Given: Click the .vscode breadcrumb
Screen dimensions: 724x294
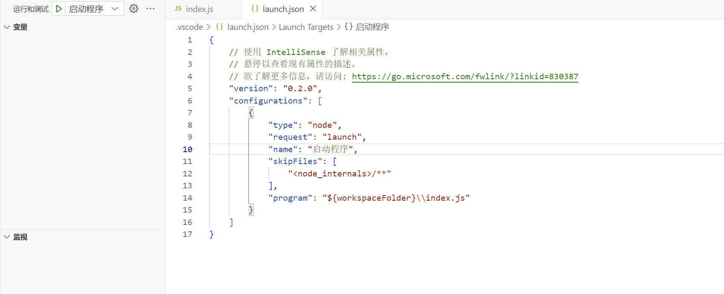Looking at the screenshot, I should click(x=189, y=27).
